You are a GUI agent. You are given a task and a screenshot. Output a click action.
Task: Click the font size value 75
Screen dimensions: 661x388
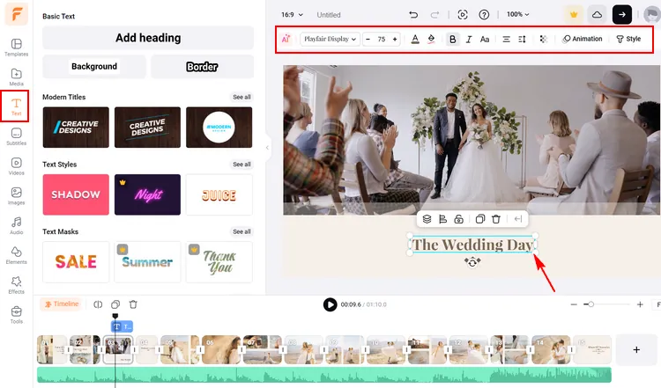pos(382,39)
